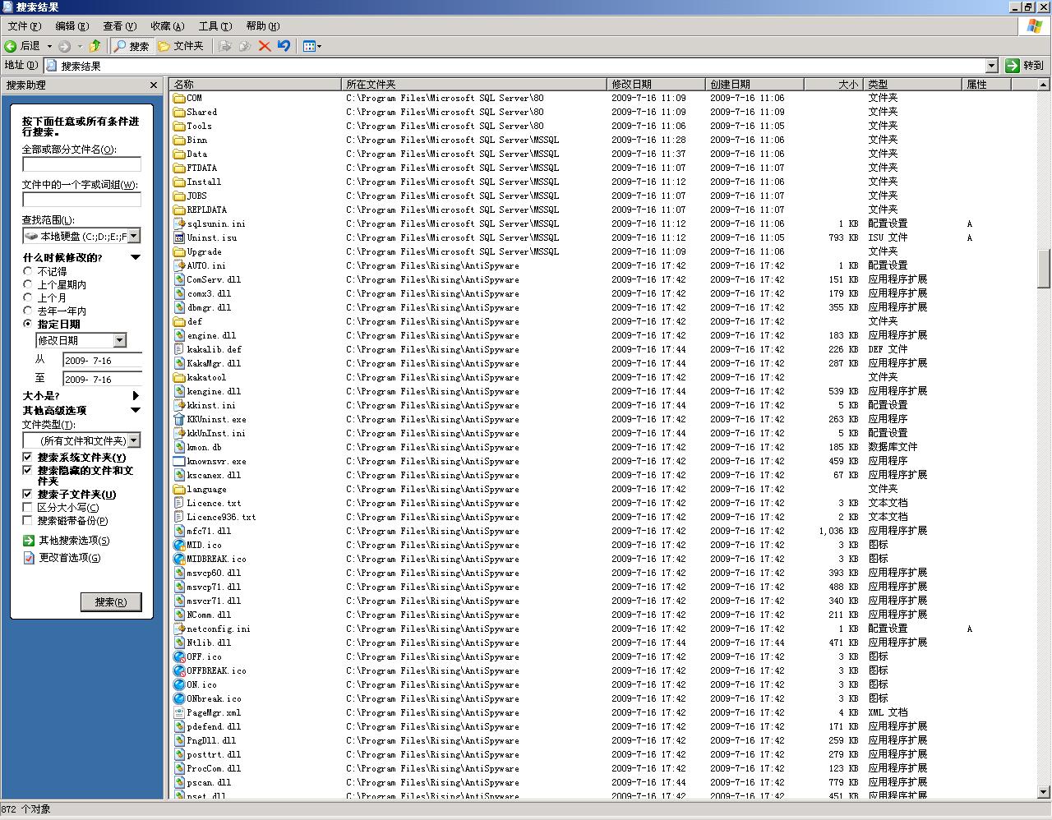Open the 收藏 (Favorites) menu
Image resolution: width=1052 pixels, height=820 pixels.
point(167,26)
